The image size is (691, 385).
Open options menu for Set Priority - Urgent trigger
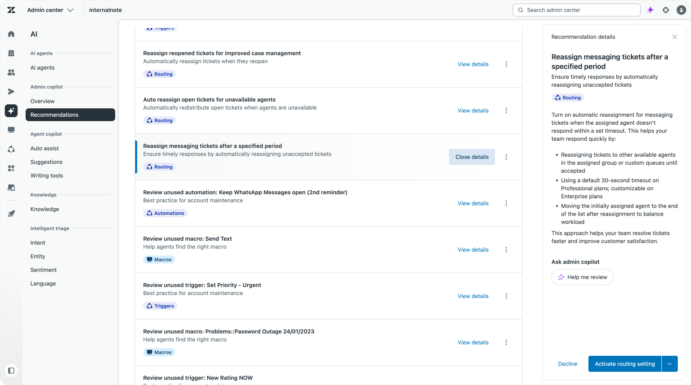click(x=506, y=296)
